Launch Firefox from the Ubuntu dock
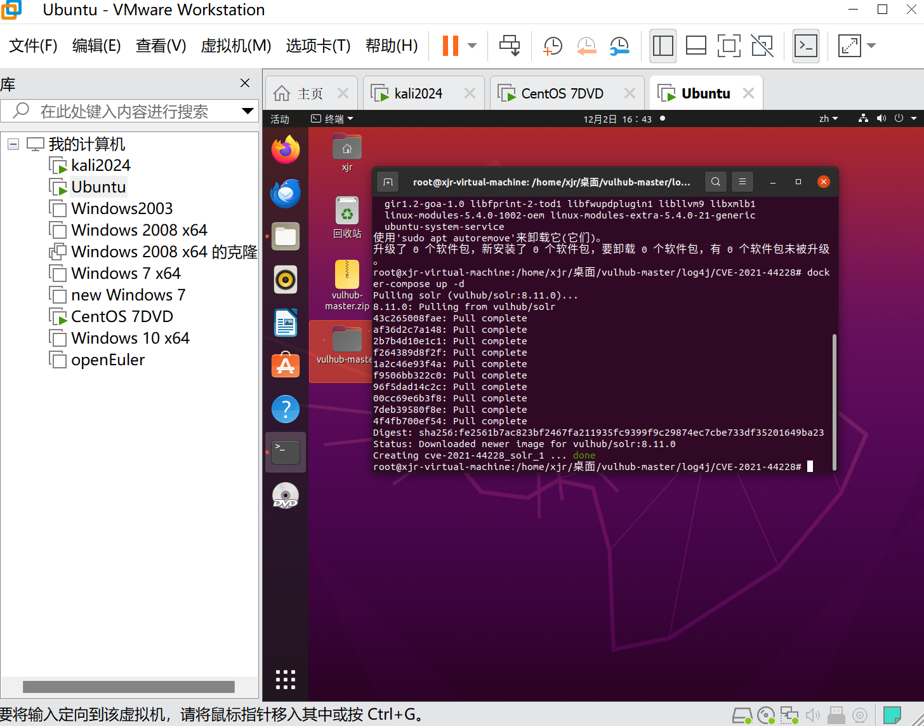This screenshot has height=726, width=924. pyautogui.click(x=286, y=150)
